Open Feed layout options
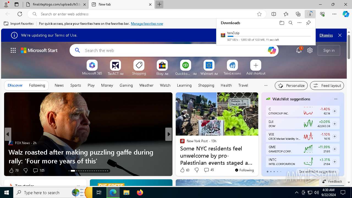This screenshot has height=198, width=352. [327, 86]
